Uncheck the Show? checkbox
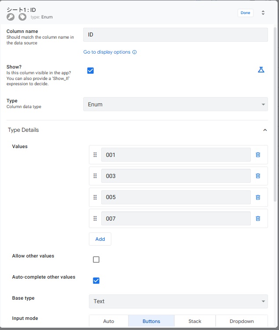The width and height of the screenshot is (279, 330). (91, 70)
